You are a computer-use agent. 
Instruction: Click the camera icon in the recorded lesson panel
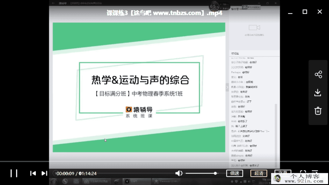[254, 27]
